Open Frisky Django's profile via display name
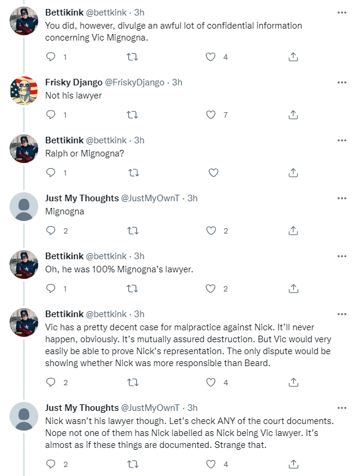 coord(73,82)
